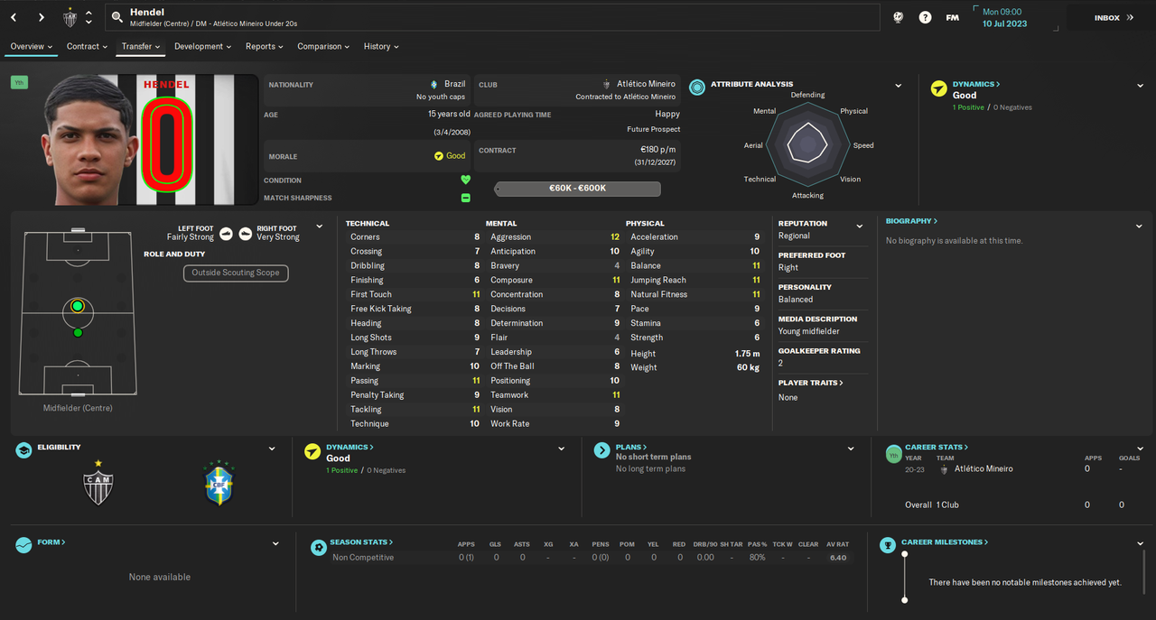This screenshot has height=620, width=1156.
Task: Click the Season Stats football icon
Action: pyautogui.click(x=318, y=547)
